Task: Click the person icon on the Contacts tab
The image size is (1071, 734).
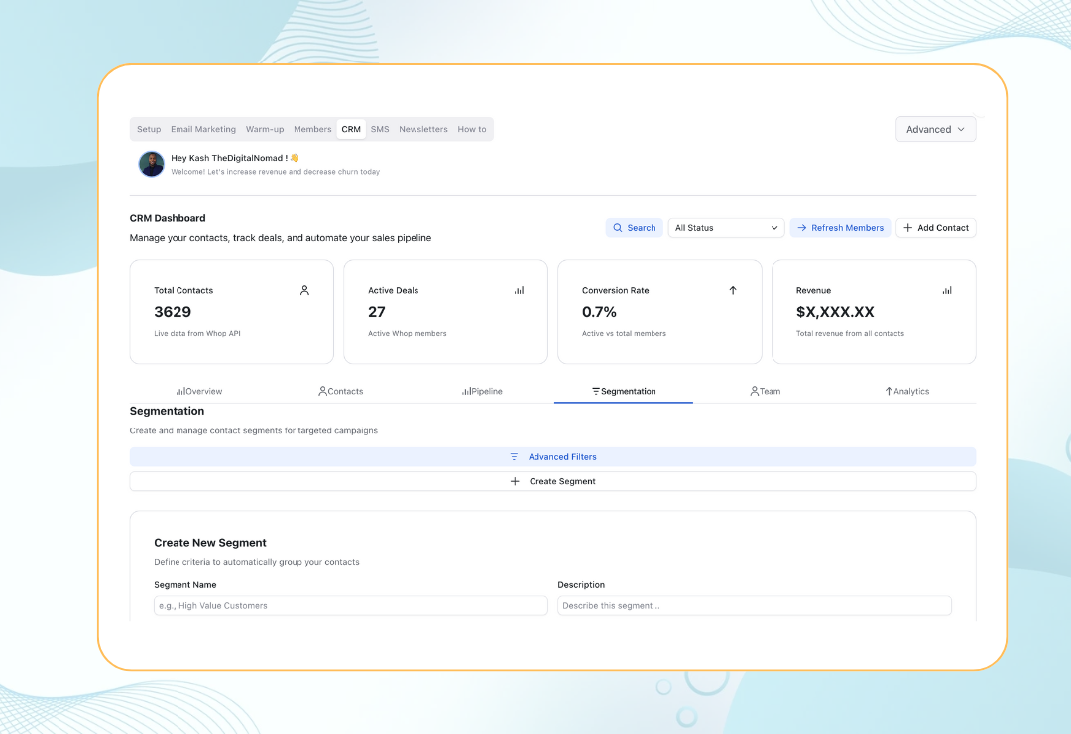Action: [x=321, y=391]
